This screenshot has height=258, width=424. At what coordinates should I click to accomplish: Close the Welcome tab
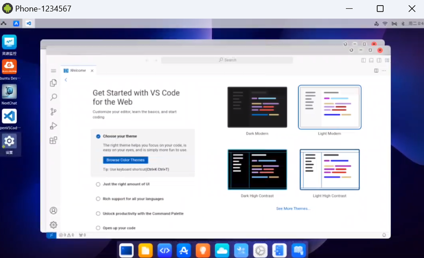click(x=92, y=71)
